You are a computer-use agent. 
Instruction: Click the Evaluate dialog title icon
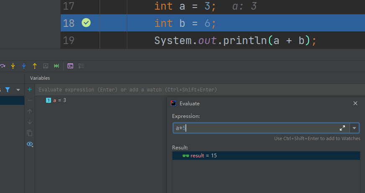click(173, 103)
